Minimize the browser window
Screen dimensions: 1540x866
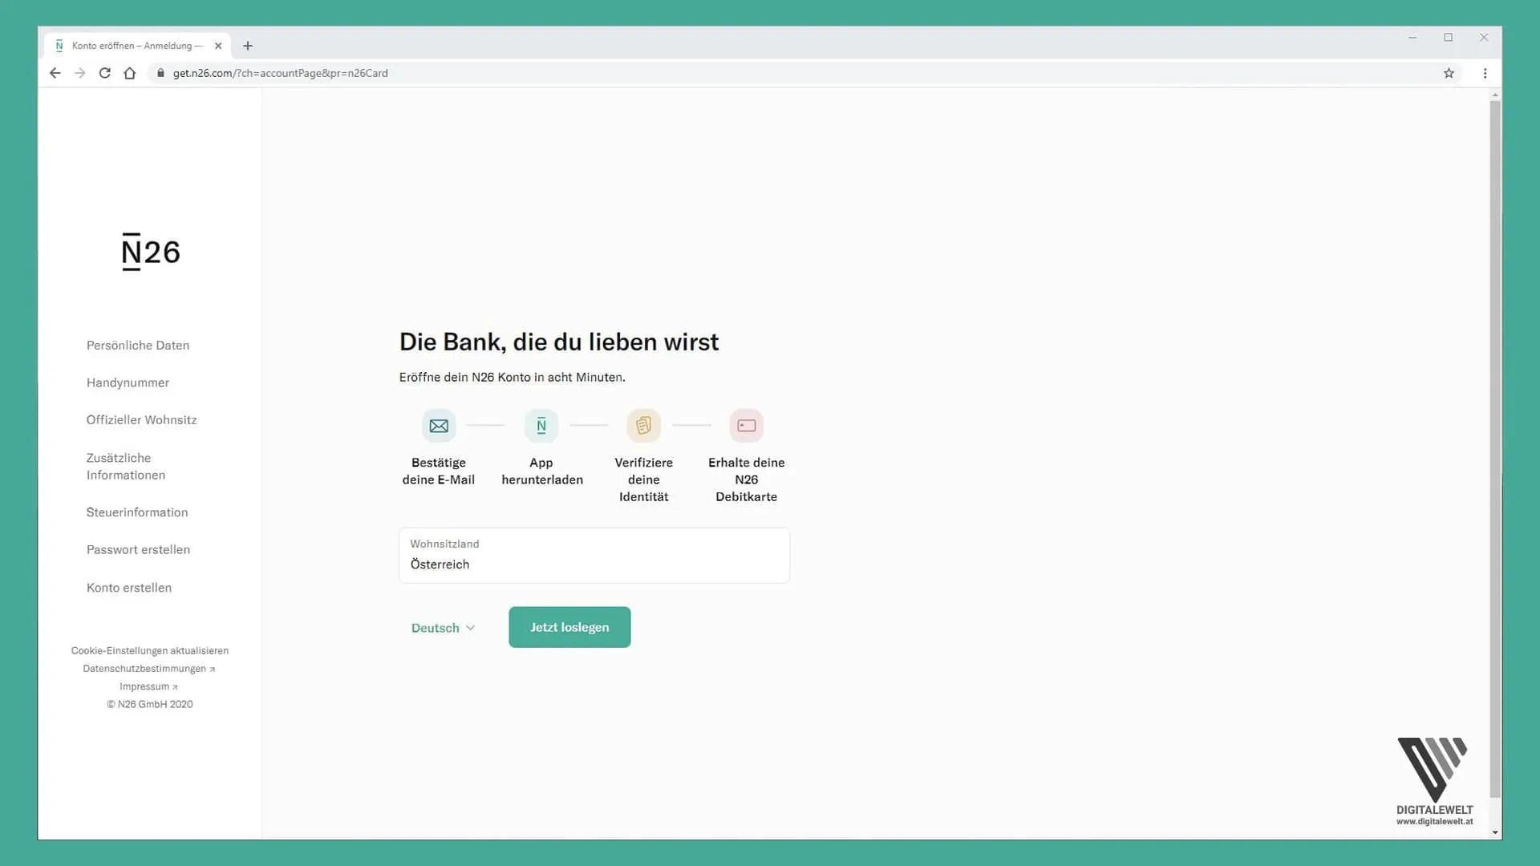[1412, 38]
